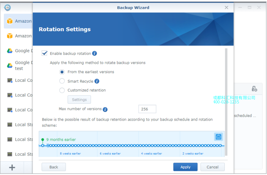The width and height of the screenshot is (267, 175).
Task: Click the Max number of versions field
Action: [147, 109]
